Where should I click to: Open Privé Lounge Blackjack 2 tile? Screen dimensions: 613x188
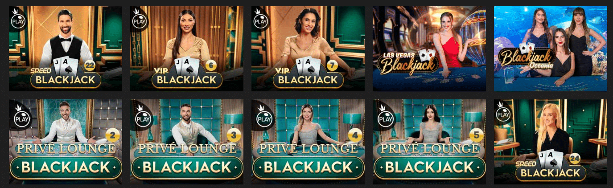coord(66,142)
